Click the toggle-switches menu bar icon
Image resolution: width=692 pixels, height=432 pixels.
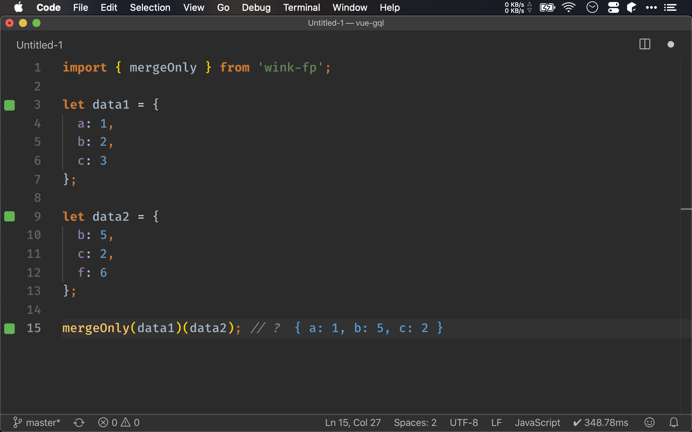[613, 7]
